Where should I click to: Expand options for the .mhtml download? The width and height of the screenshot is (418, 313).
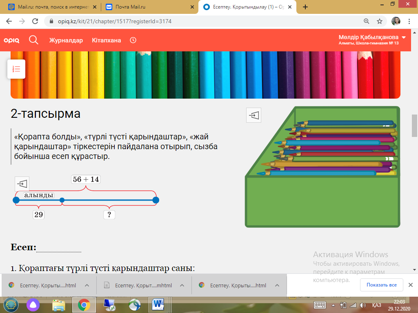(x=182, y=285)
